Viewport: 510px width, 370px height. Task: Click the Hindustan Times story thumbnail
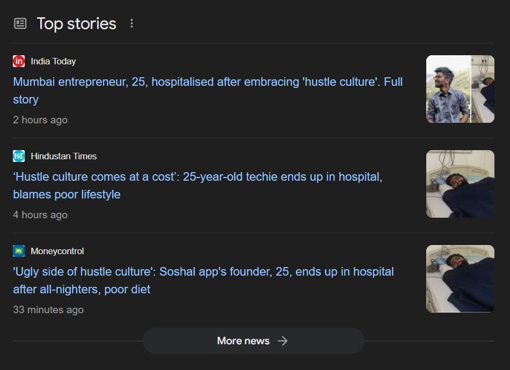pyautogui.click(x=460, y=184)
